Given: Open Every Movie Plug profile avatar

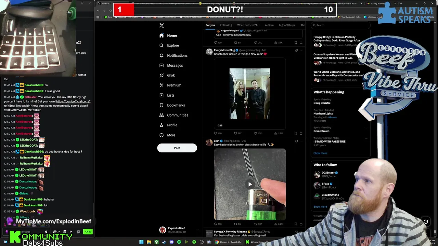Looking at the screenshot, I should point(209,52).
